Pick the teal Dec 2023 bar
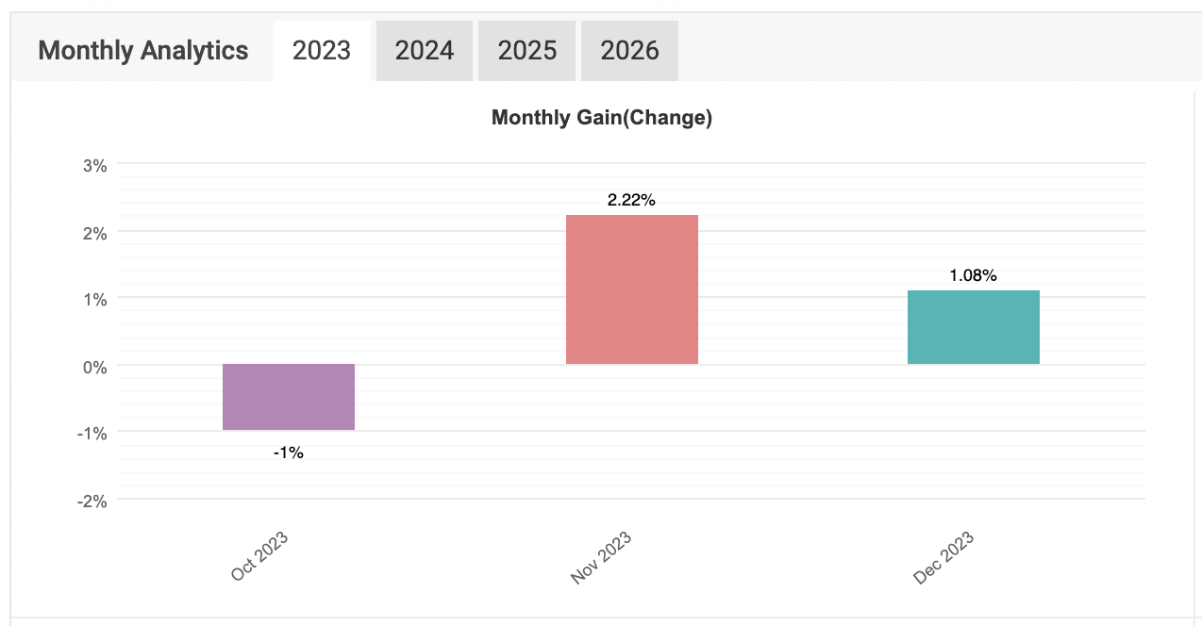 click(973, 327)
